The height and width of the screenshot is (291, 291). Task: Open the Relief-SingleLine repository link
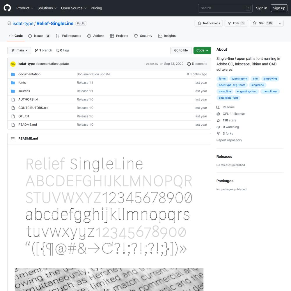pos(55,23)
